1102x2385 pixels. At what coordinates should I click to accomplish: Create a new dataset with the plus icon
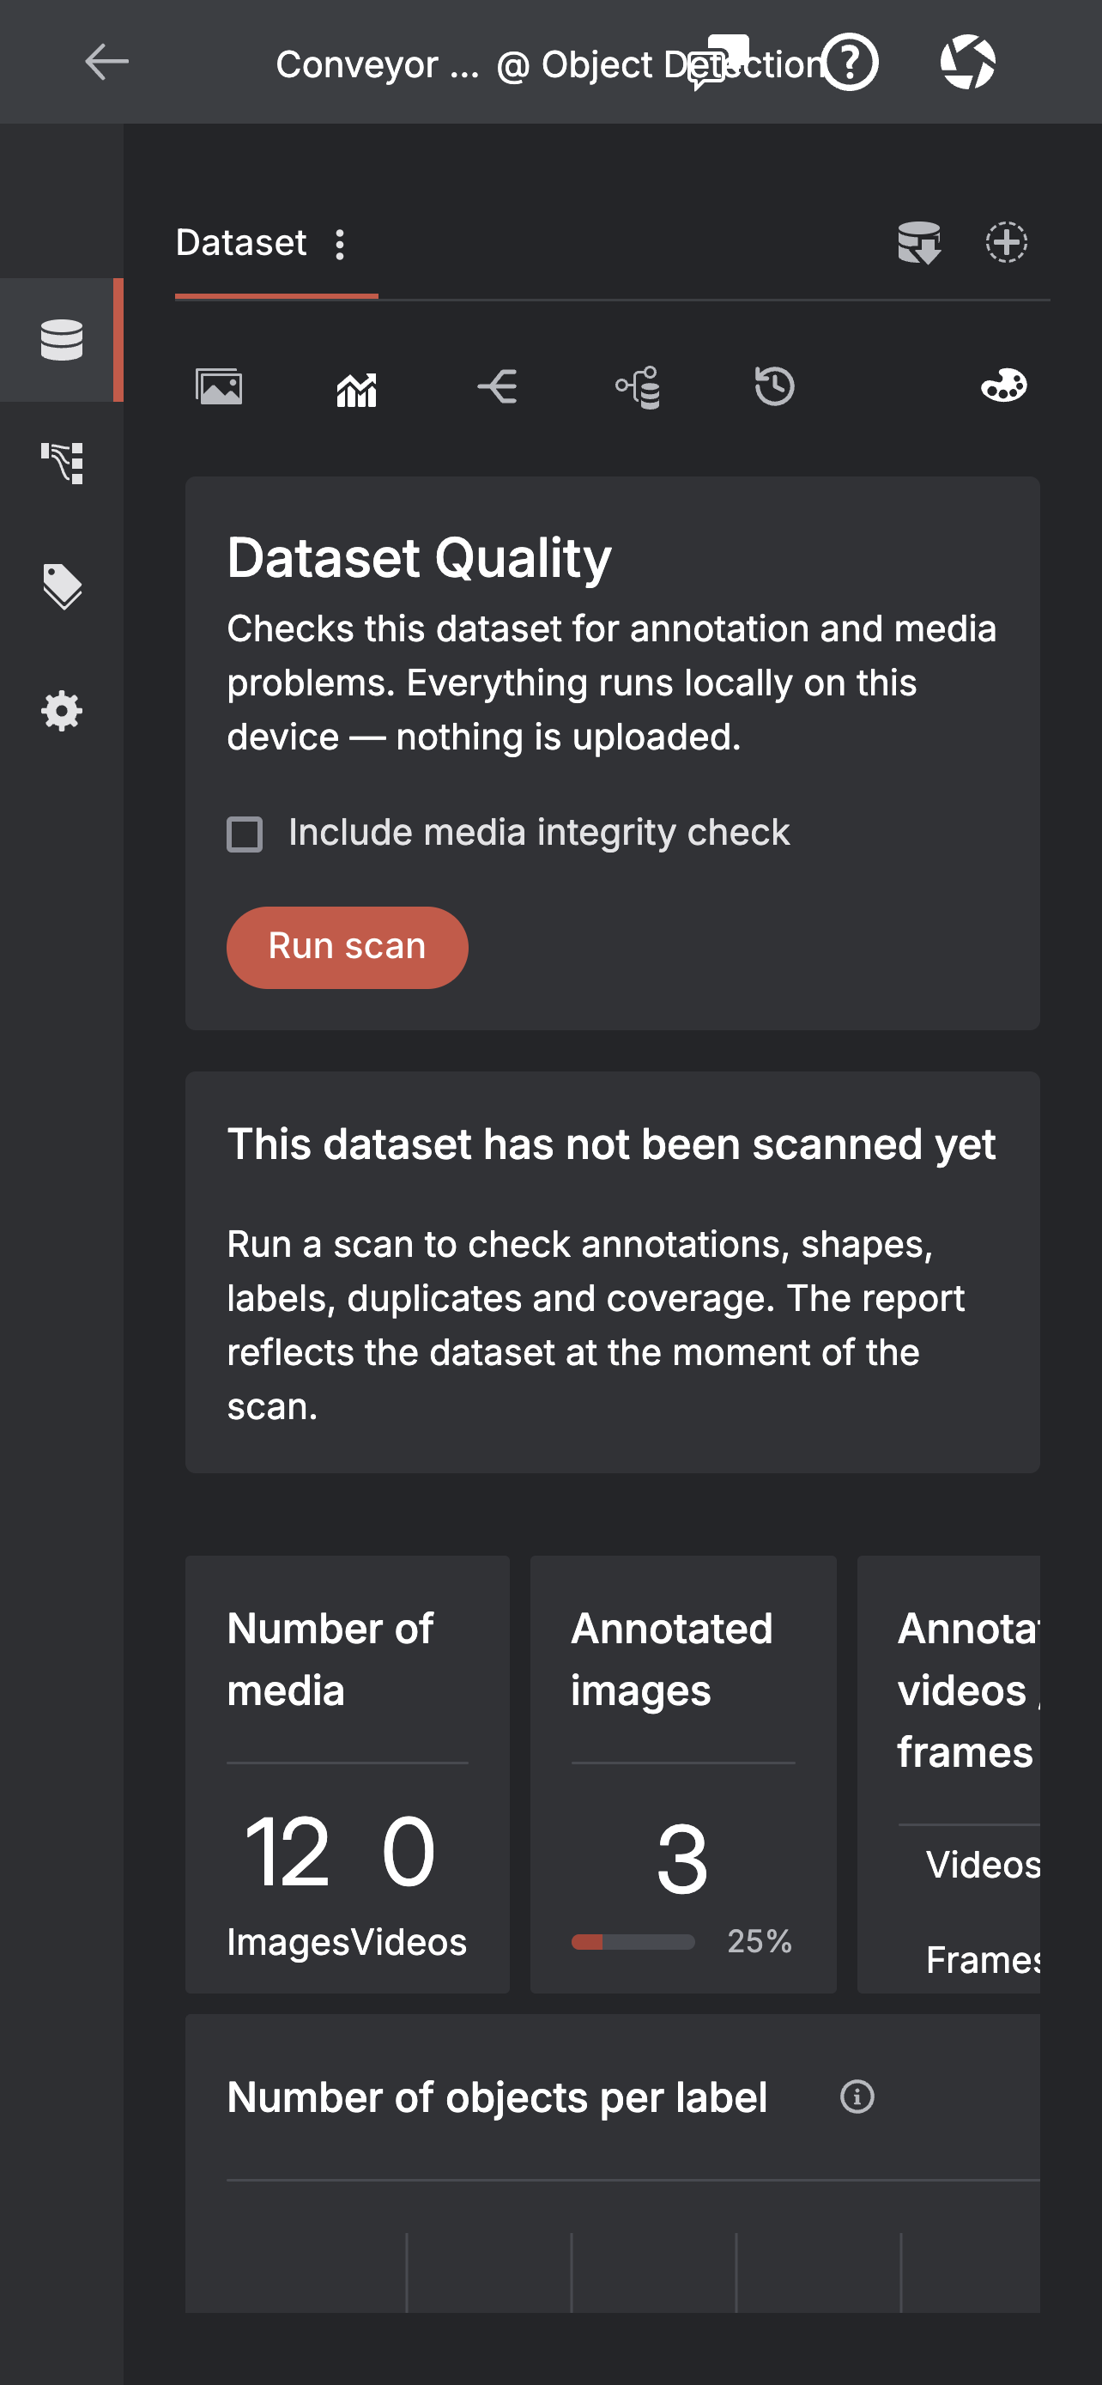(1006, 243)
